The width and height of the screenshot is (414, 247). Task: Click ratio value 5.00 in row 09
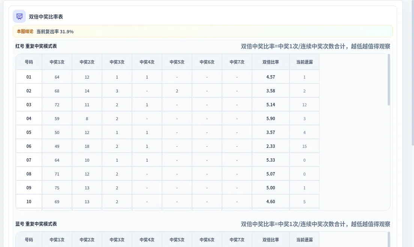point(271,188)
